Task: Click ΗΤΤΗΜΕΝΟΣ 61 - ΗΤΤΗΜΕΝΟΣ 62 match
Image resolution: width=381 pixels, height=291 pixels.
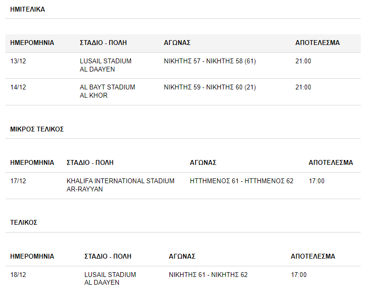Action: pyautogui.click(x=241, y=181)
